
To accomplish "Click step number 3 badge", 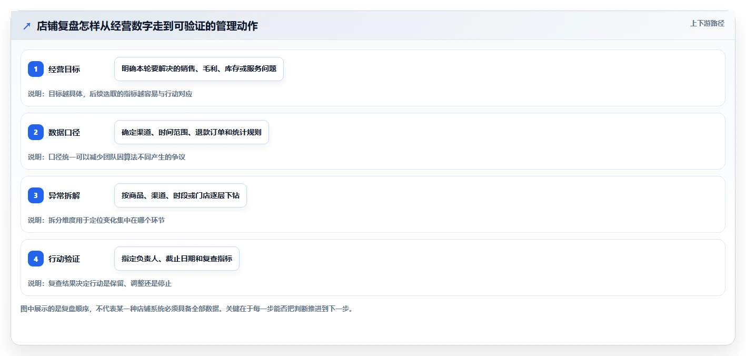I will pyautogui.click(x=36, y=195).
